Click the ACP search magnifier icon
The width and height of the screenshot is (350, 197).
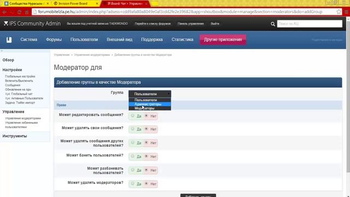point(273,24)
